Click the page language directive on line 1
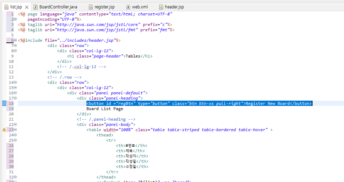The image size is (344, 182). 95,14
